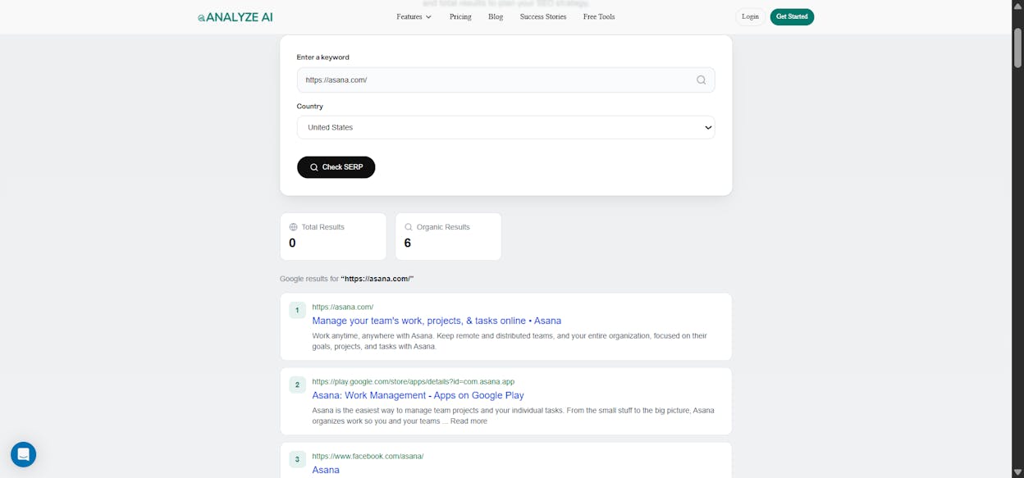This screenshot has width=1024, height=478.
Task: Open Success Stories from the navigation
Action: [x=543, y=16]
